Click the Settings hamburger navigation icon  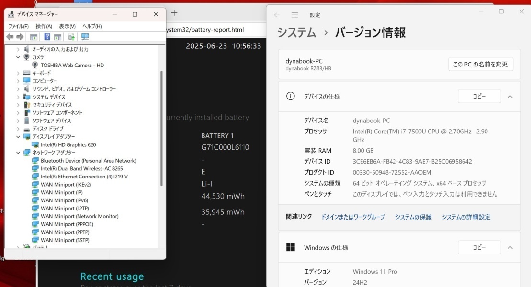click(294, 15)
